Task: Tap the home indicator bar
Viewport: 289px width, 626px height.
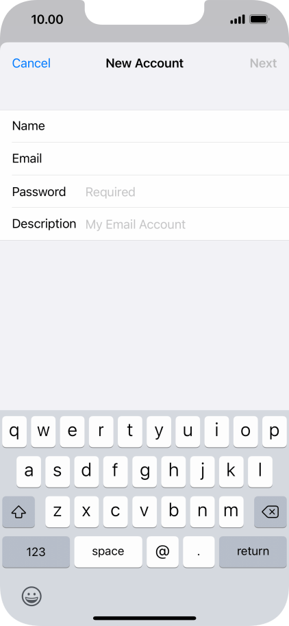Action: pyautogui.click(x=144, y=618)
